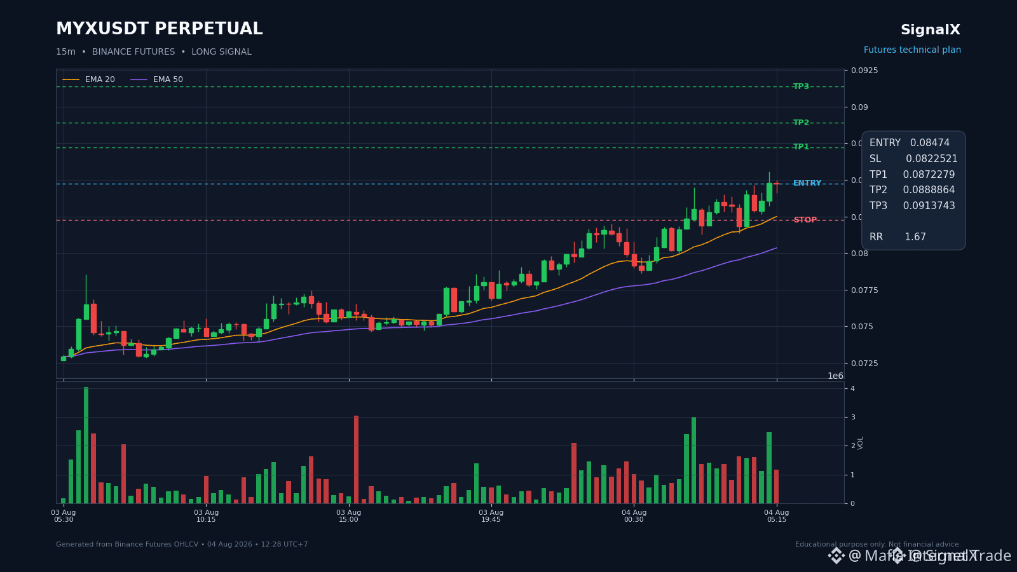Click the 1e6 volume scale label
This screenshot has height=572, width=1017.
pos(835,376)
